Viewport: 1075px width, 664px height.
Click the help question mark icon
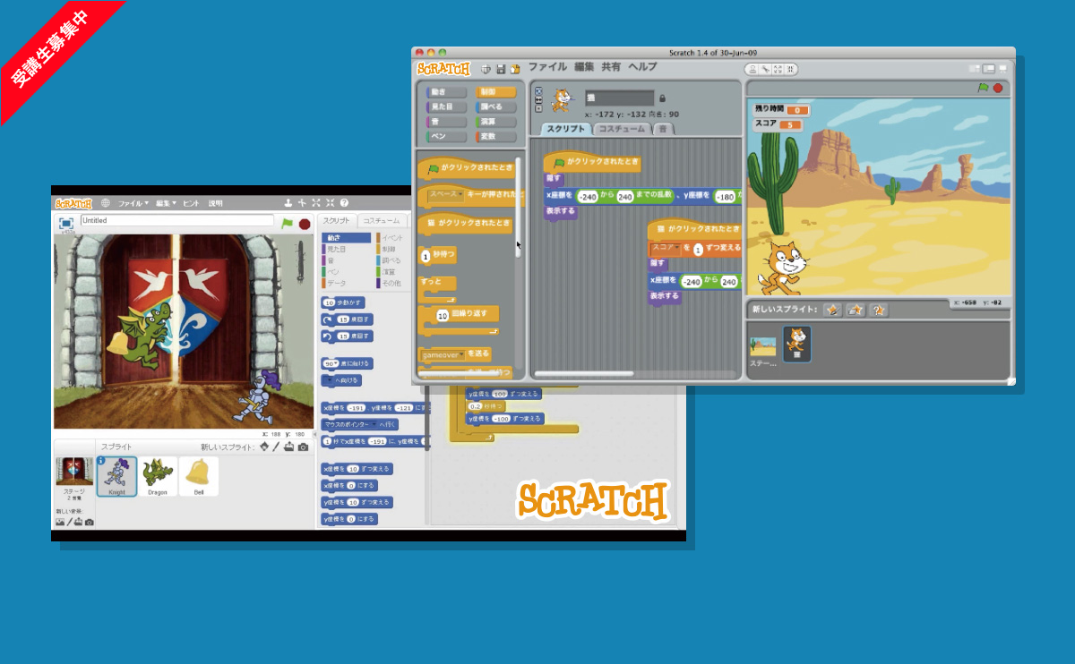tap(344, 203)
